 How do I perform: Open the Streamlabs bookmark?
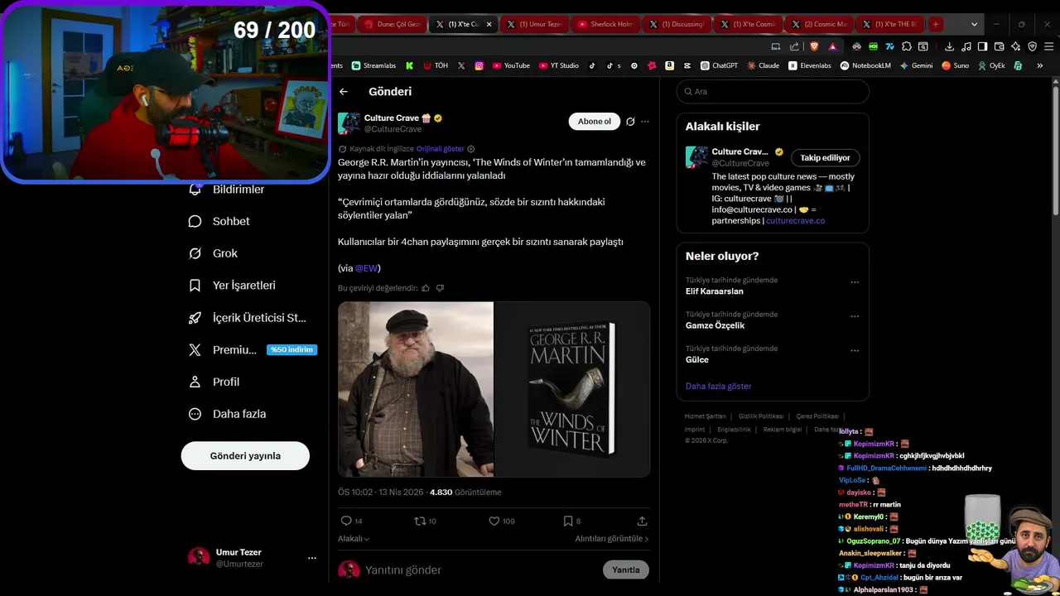[374, 65]
